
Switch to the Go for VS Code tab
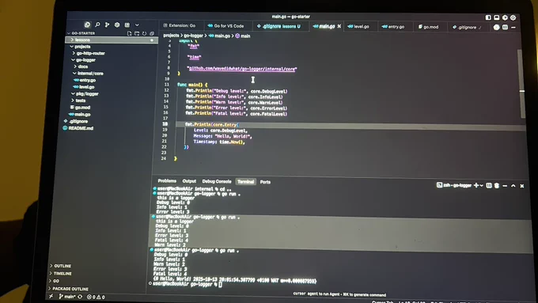(x=225, y=26)
